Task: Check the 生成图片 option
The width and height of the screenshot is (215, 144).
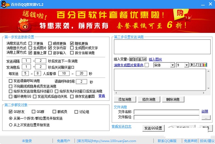Action: coord(30,48)
